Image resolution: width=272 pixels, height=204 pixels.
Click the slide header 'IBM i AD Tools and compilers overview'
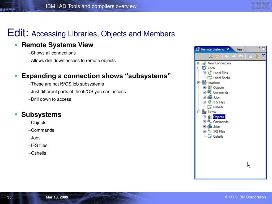click(91, 6)
